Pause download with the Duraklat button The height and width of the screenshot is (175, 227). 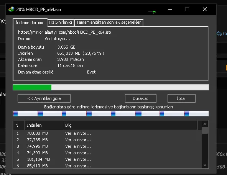point(141,98)
